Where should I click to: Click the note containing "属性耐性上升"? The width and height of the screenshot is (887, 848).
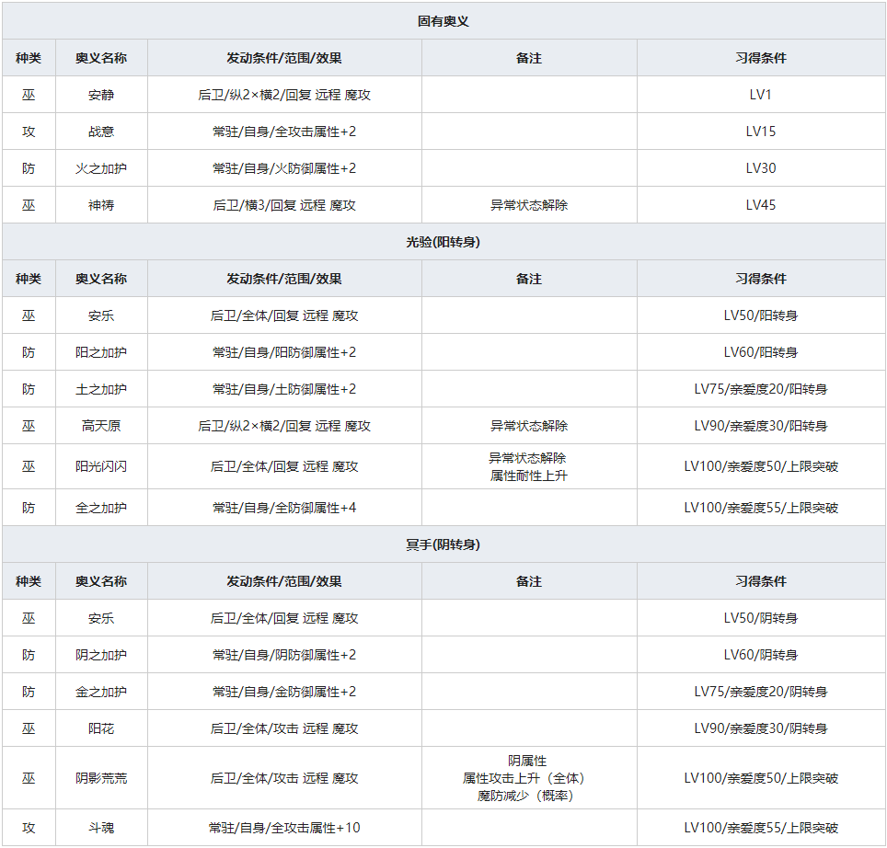[x=529, y=466]
